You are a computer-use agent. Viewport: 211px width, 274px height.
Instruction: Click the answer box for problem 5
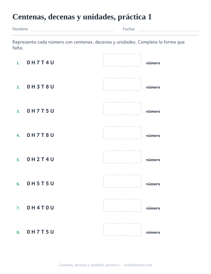click(x=122, y=157)
